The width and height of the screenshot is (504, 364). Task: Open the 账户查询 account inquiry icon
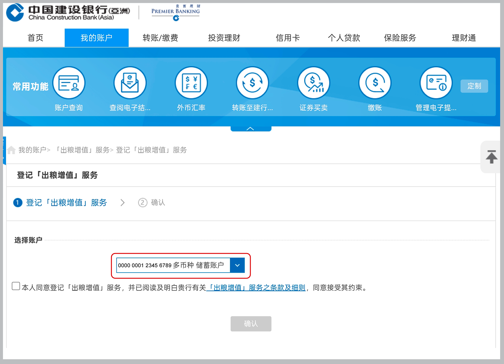(69, 83)
